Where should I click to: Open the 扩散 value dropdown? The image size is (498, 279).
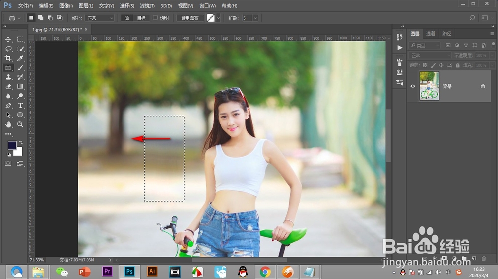255,18
